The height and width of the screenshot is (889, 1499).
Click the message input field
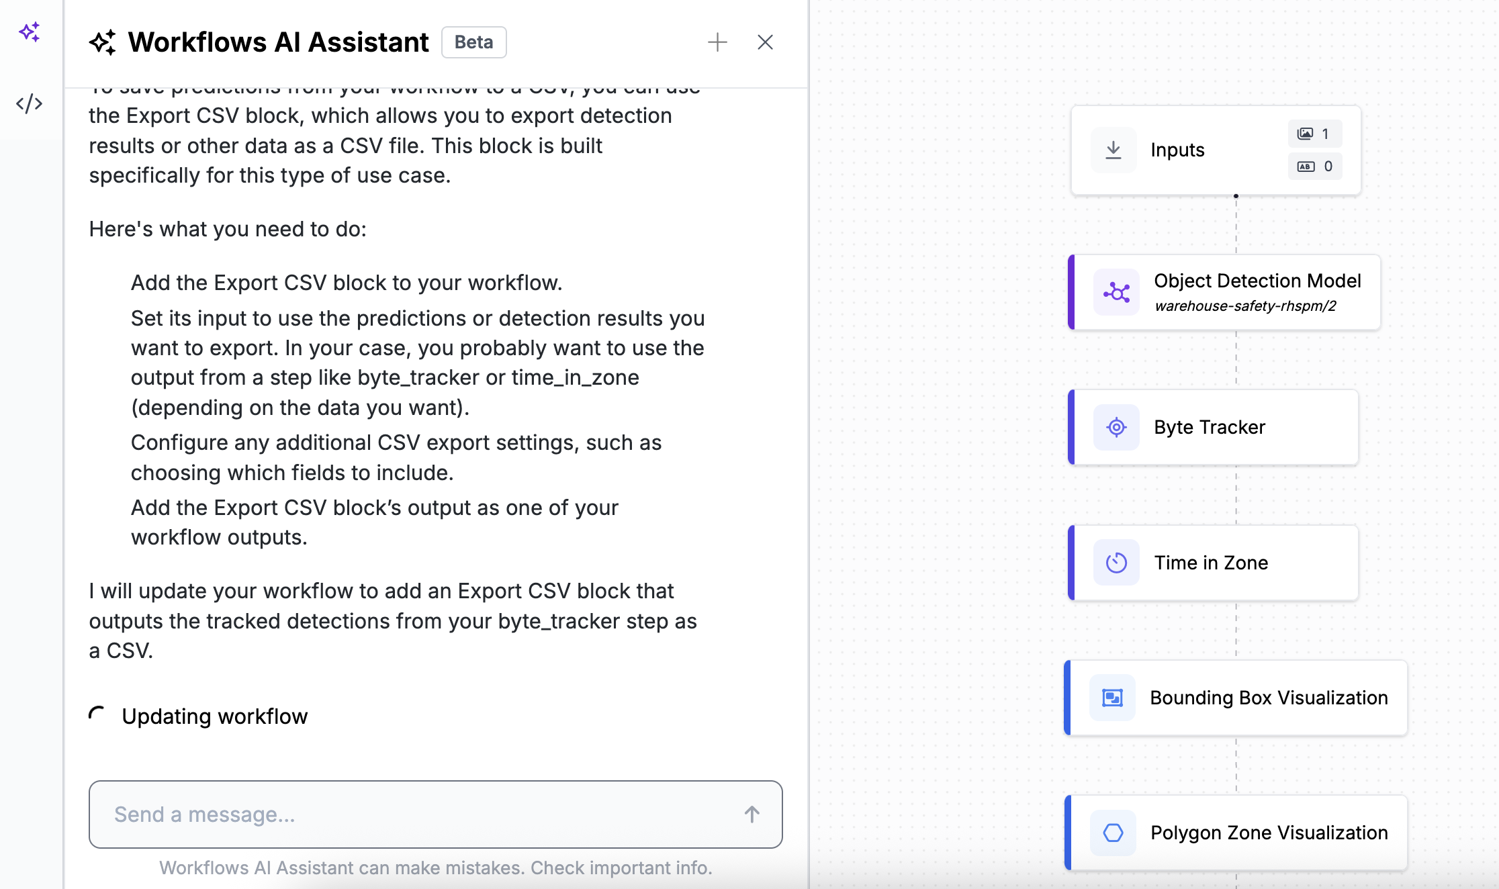[416, 814]
